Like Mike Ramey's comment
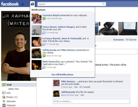 point(76,87)
